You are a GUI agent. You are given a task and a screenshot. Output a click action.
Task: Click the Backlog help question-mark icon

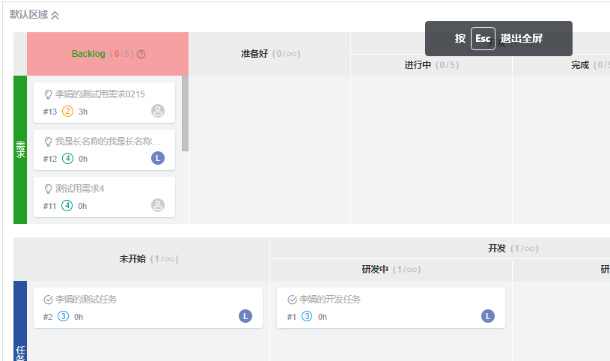(141, 54)
